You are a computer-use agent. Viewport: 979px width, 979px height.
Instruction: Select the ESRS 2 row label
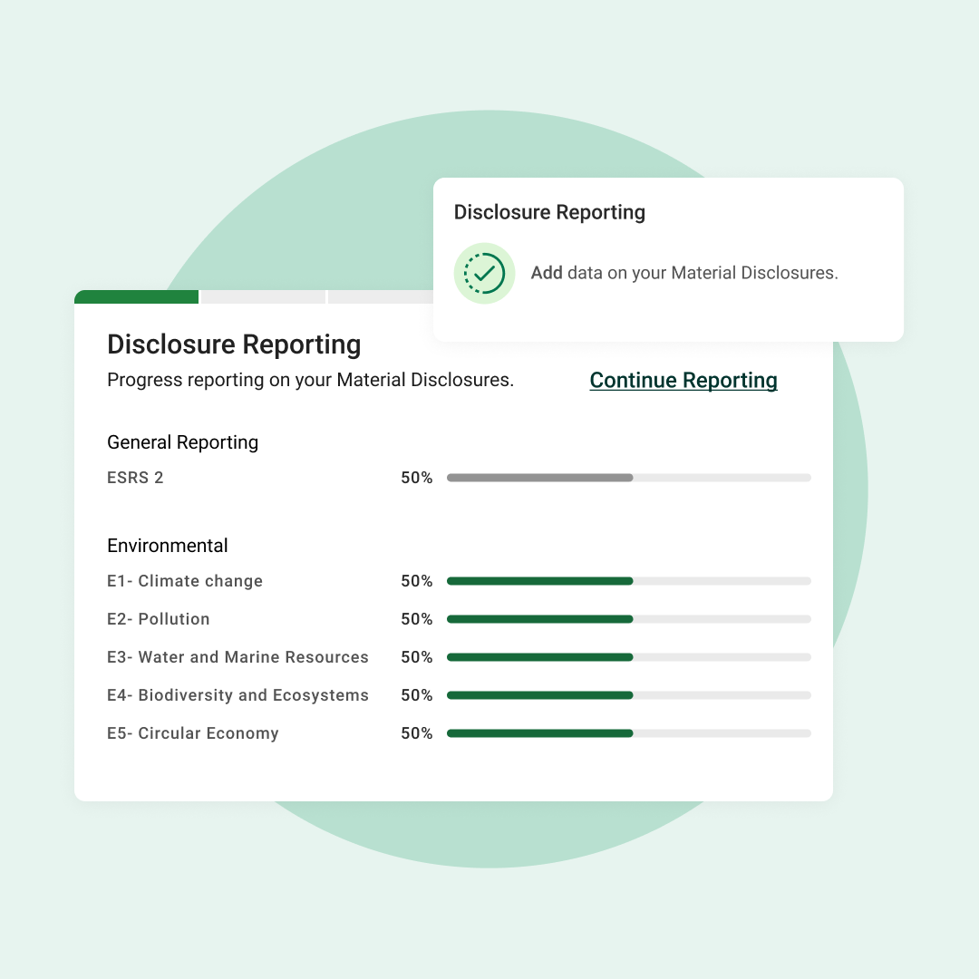135,478
